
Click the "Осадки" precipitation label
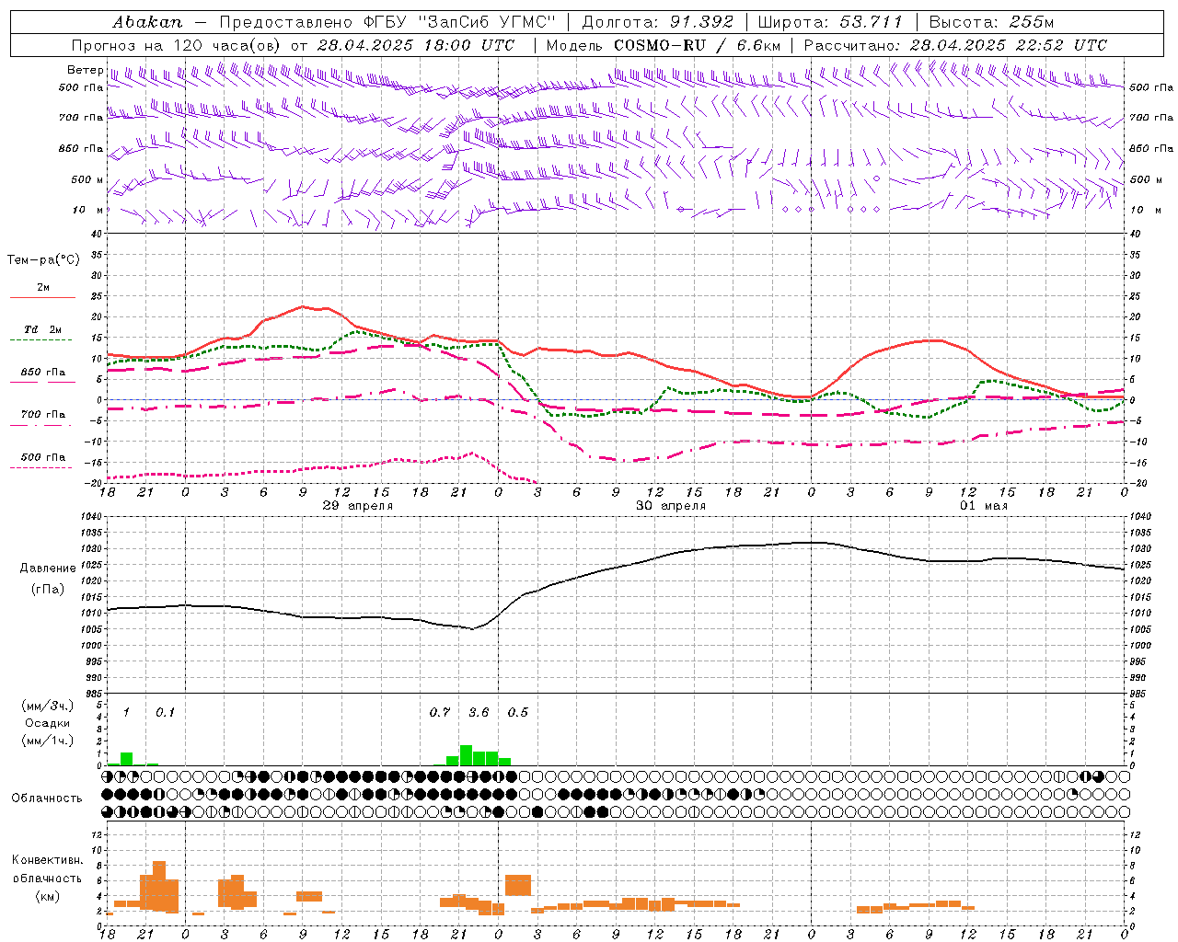(48, 723)
